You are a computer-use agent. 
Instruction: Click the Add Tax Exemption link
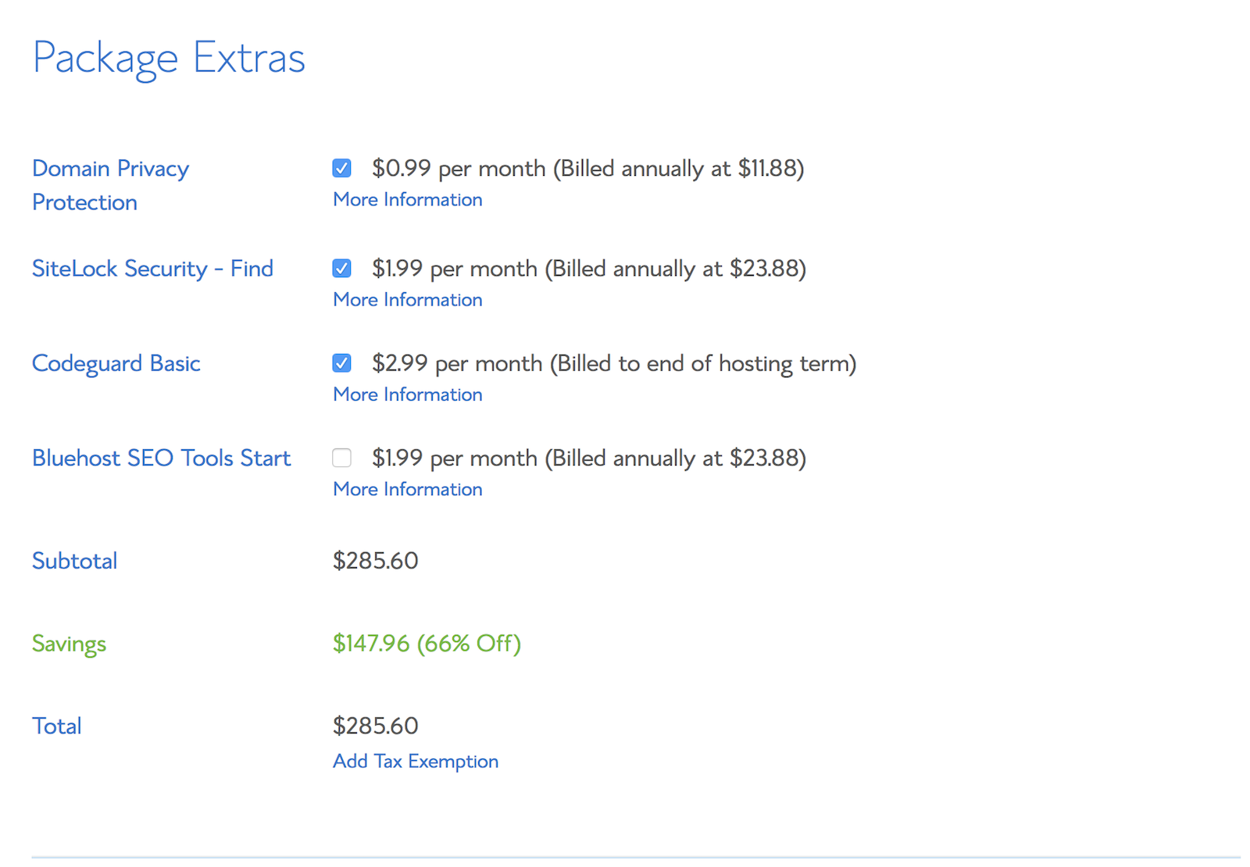tap(415, 762)
